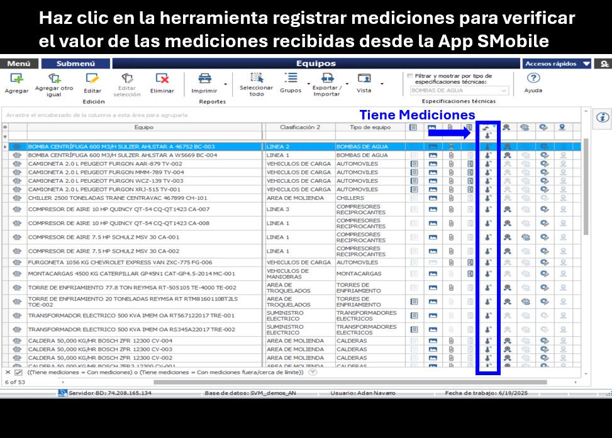Open the measurements icon for CHILLER CH-101
Screen dimensions: 612x438
point(488,198)
